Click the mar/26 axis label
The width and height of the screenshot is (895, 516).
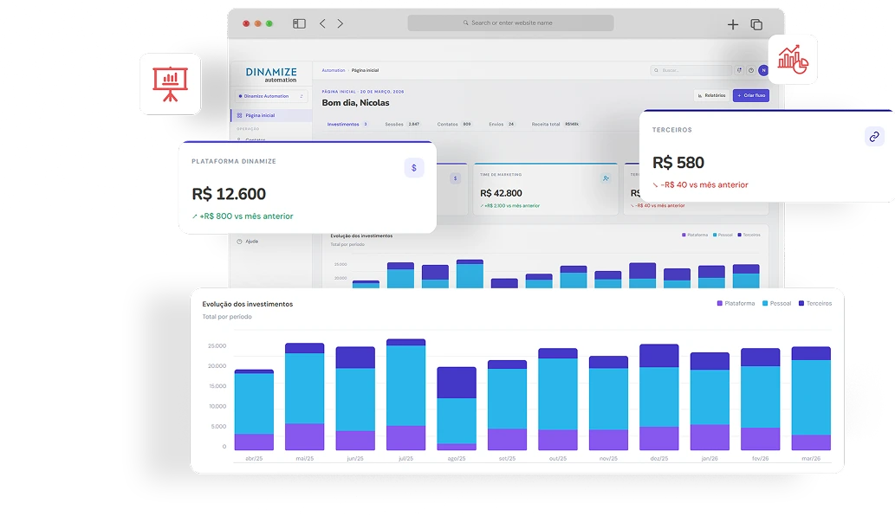pyautogui.click(x=811, y=458)
